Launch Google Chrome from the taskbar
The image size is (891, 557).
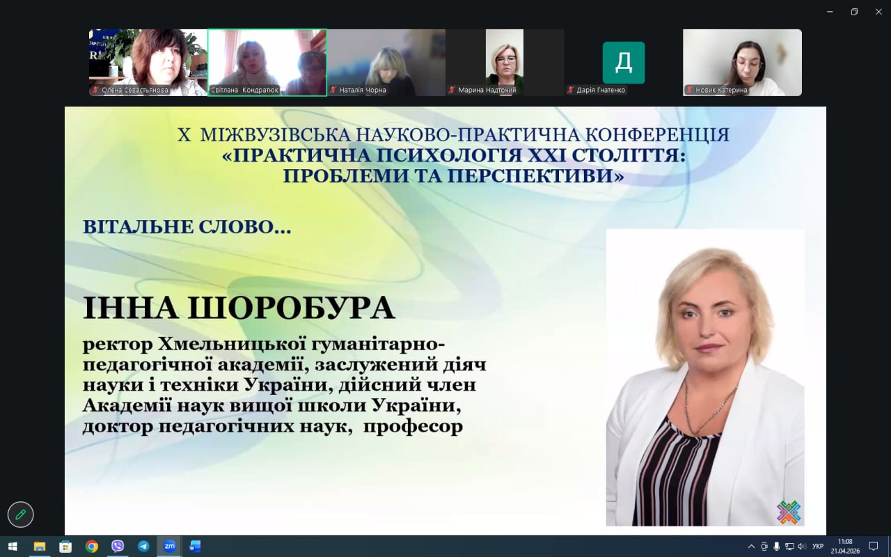pyautogui.click(x=91, y=547)
